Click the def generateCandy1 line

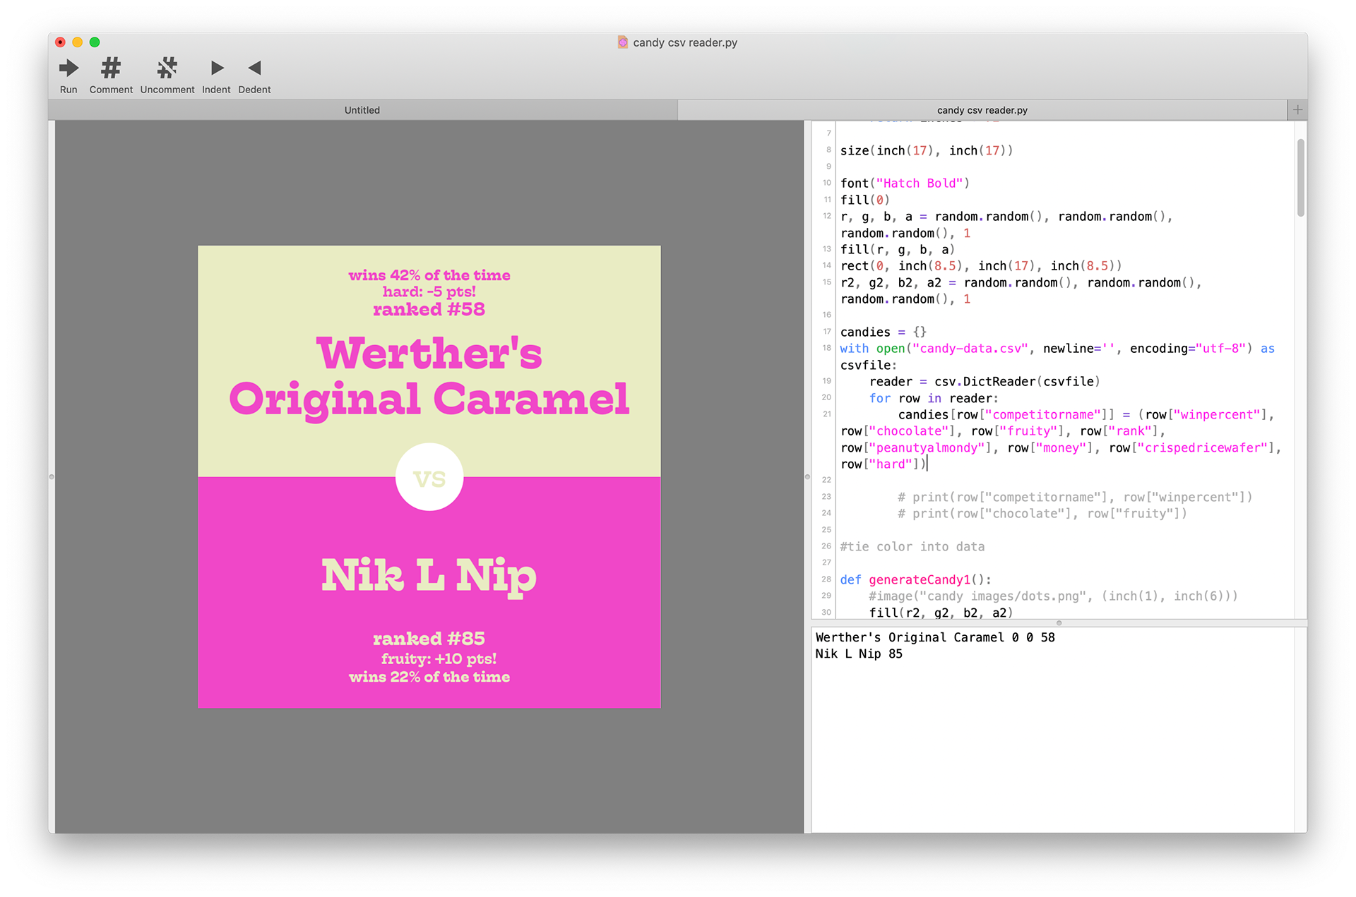click(915, 579)
